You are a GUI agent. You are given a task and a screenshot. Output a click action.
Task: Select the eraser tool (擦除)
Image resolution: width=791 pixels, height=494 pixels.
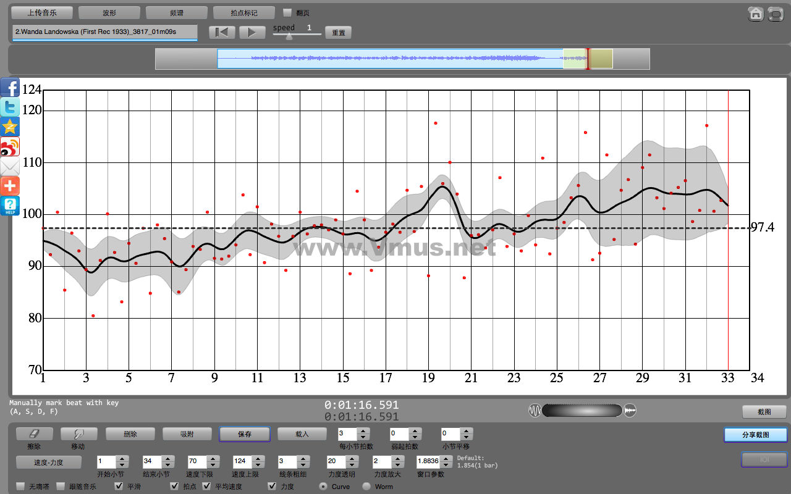[34, 434]
